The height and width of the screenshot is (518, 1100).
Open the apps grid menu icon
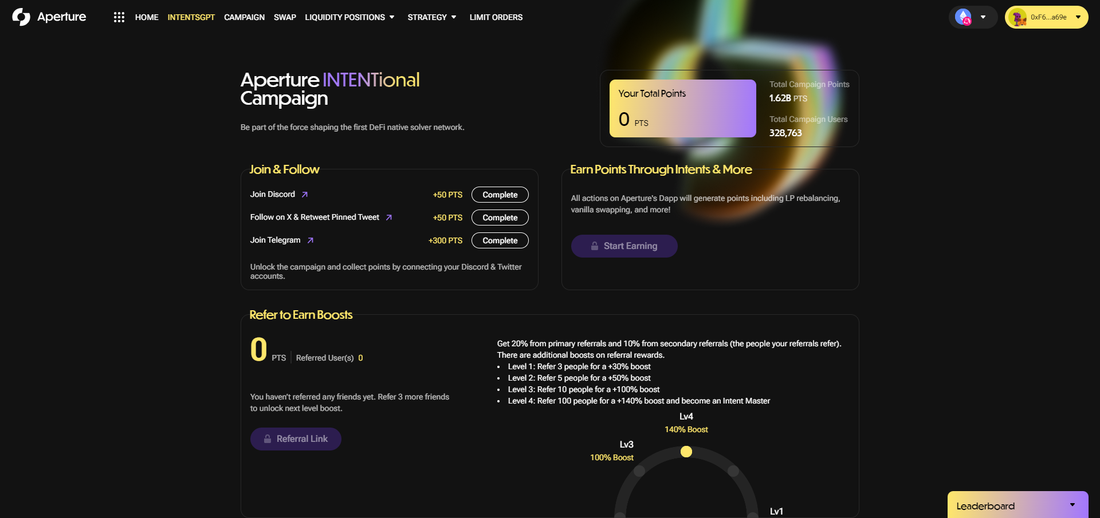click(119, 17)
